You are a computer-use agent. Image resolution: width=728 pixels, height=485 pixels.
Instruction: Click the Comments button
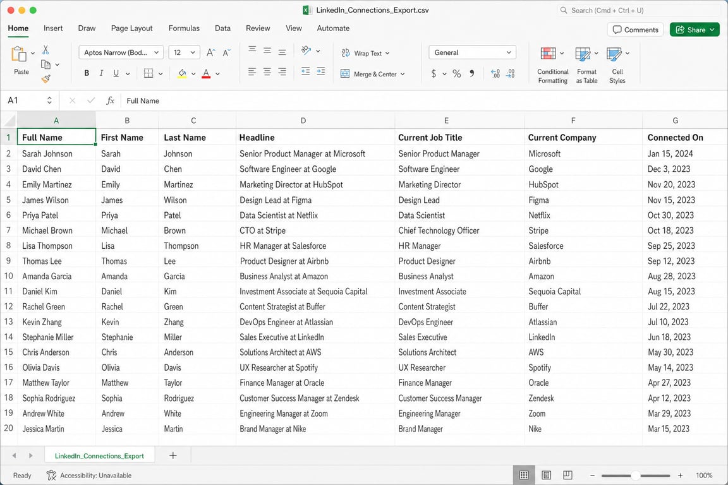tap(635, 30)
